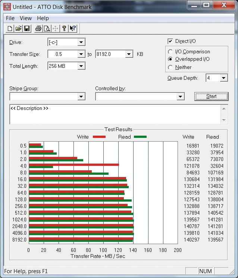
Task: Click the write value 140297
Action: 191,240
